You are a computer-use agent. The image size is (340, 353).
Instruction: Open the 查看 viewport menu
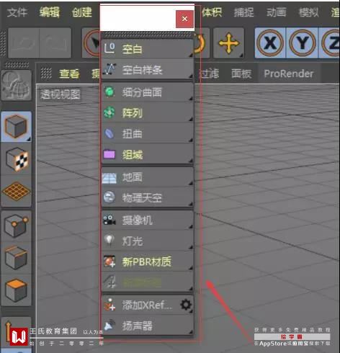(x=69, y=73)
